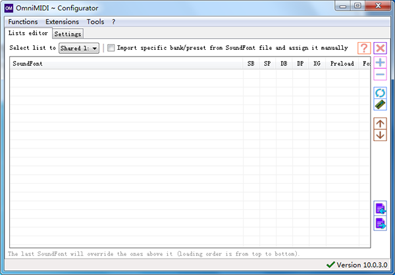This screenshot has width=395, height=275.
Task: Add a SoundFont with the plus icon
Action: coord(381,63)
